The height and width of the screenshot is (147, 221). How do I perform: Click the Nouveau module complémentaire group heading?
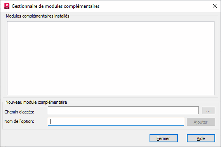pyautogui.click(x=36, y=102)
